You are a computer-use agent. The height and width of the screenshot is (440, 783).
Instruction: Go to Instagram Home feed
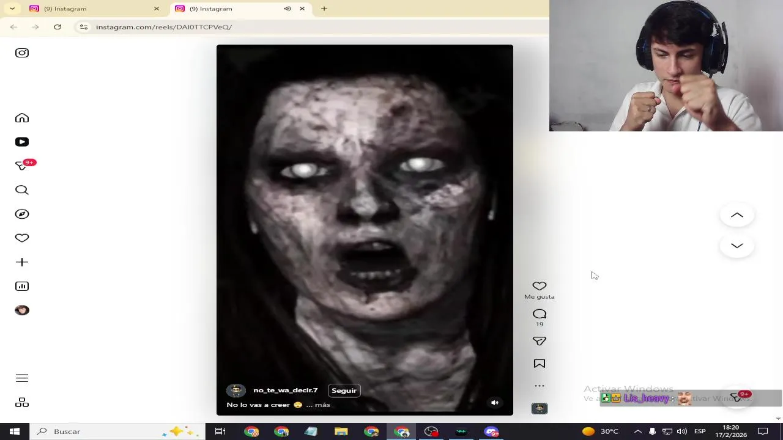click(x=22, y=118)
